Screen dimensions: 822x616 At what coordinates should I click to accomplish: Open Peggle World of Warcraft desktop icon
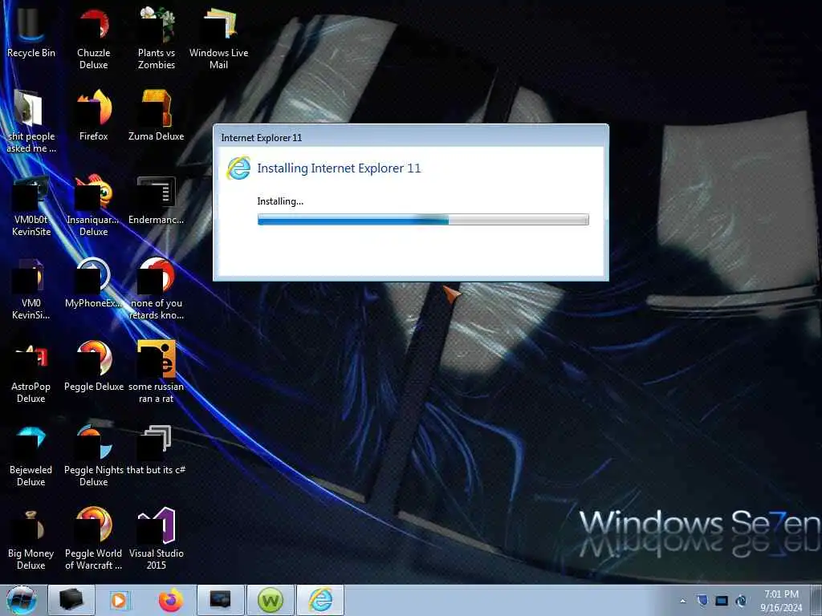click(93, 538)
